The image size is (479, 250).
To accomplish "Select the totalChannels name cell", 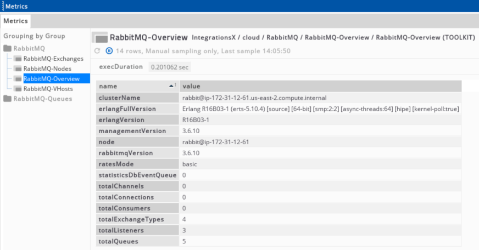I will click(138, 186).
